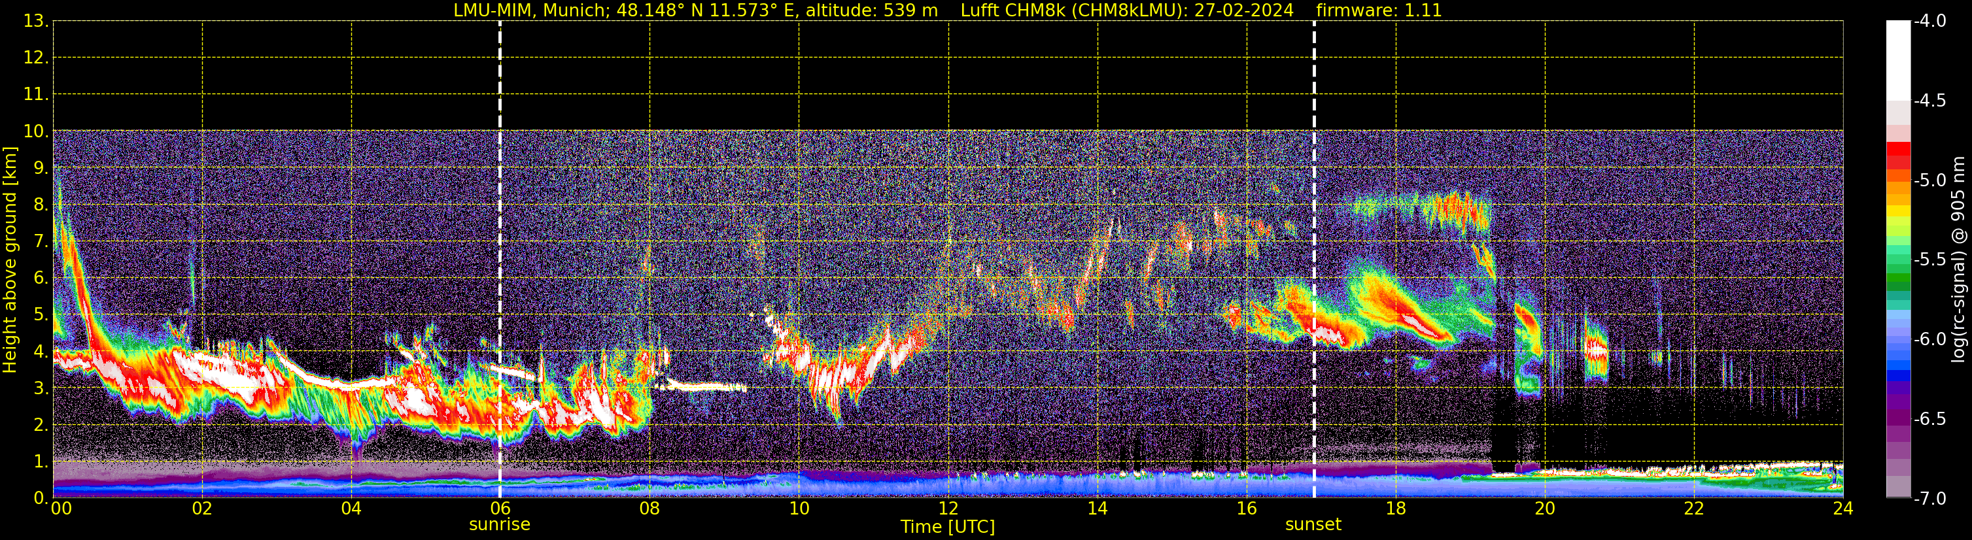
Task: Click the 'firmware: 1.11' title text
Action: click(1379, 10)
